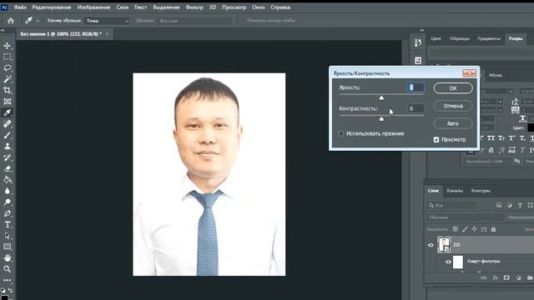Open the layer blend mode dropdown
The image size is (534, 300).
(465, 217)
